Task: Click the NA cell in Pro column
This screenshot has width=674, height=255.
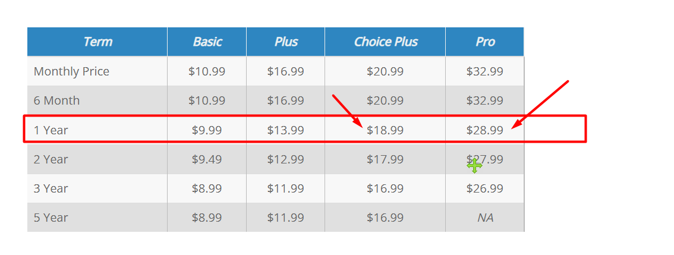Action: click(485, 218)
